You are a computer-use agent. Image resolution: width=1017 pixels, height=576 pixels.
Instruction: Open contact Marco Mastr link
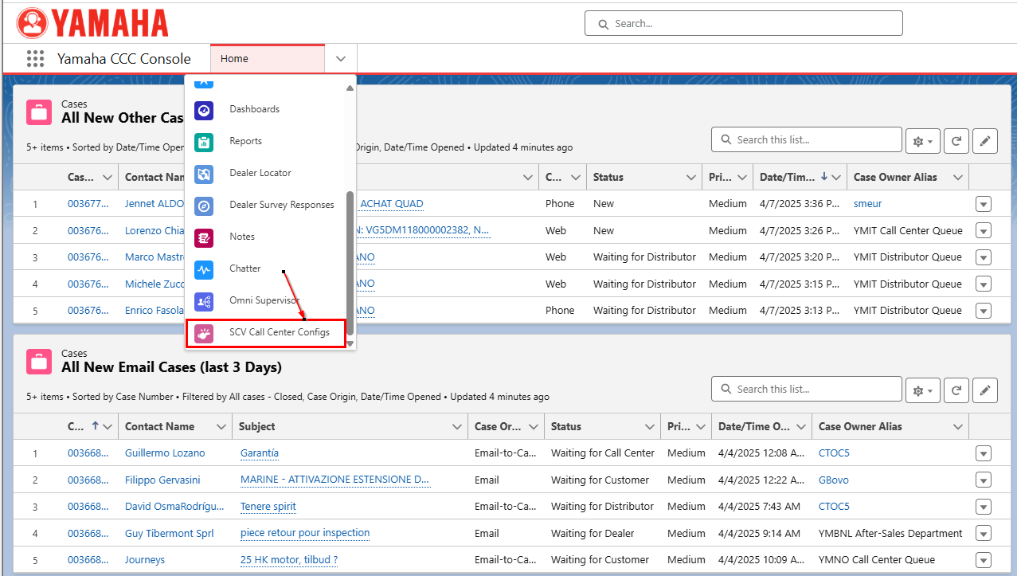tap(155, 257)
